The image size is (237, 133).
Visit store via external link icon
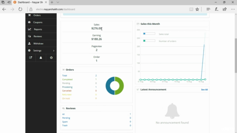coord(30,58)
